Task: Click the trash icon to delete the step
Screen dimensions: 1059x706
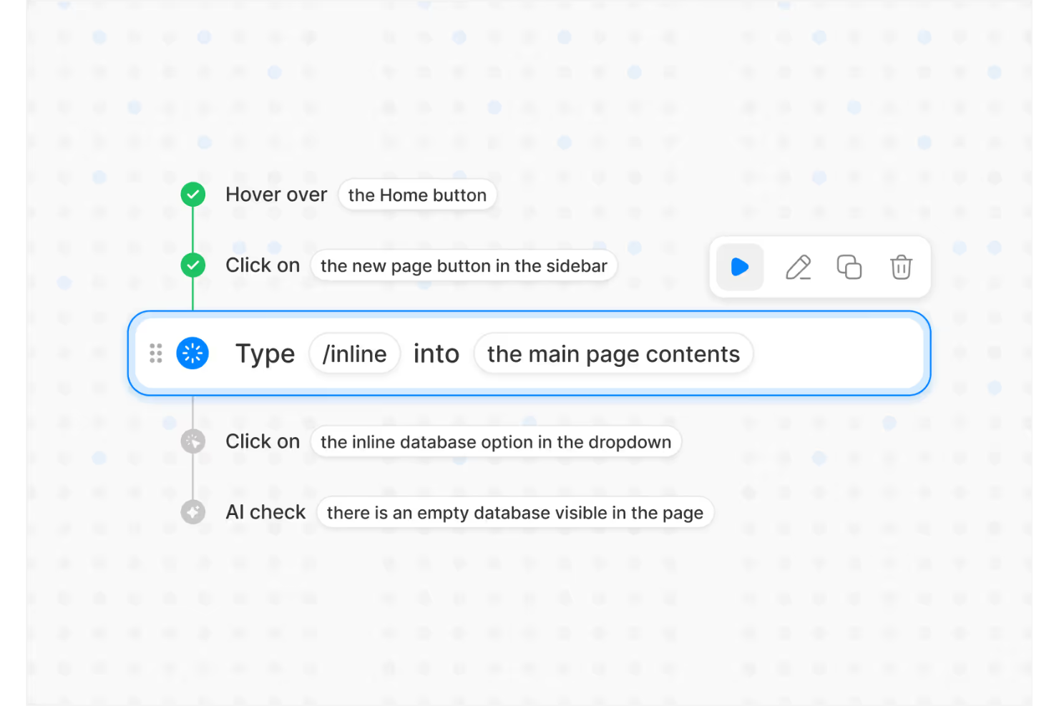Action: [900, 267]
